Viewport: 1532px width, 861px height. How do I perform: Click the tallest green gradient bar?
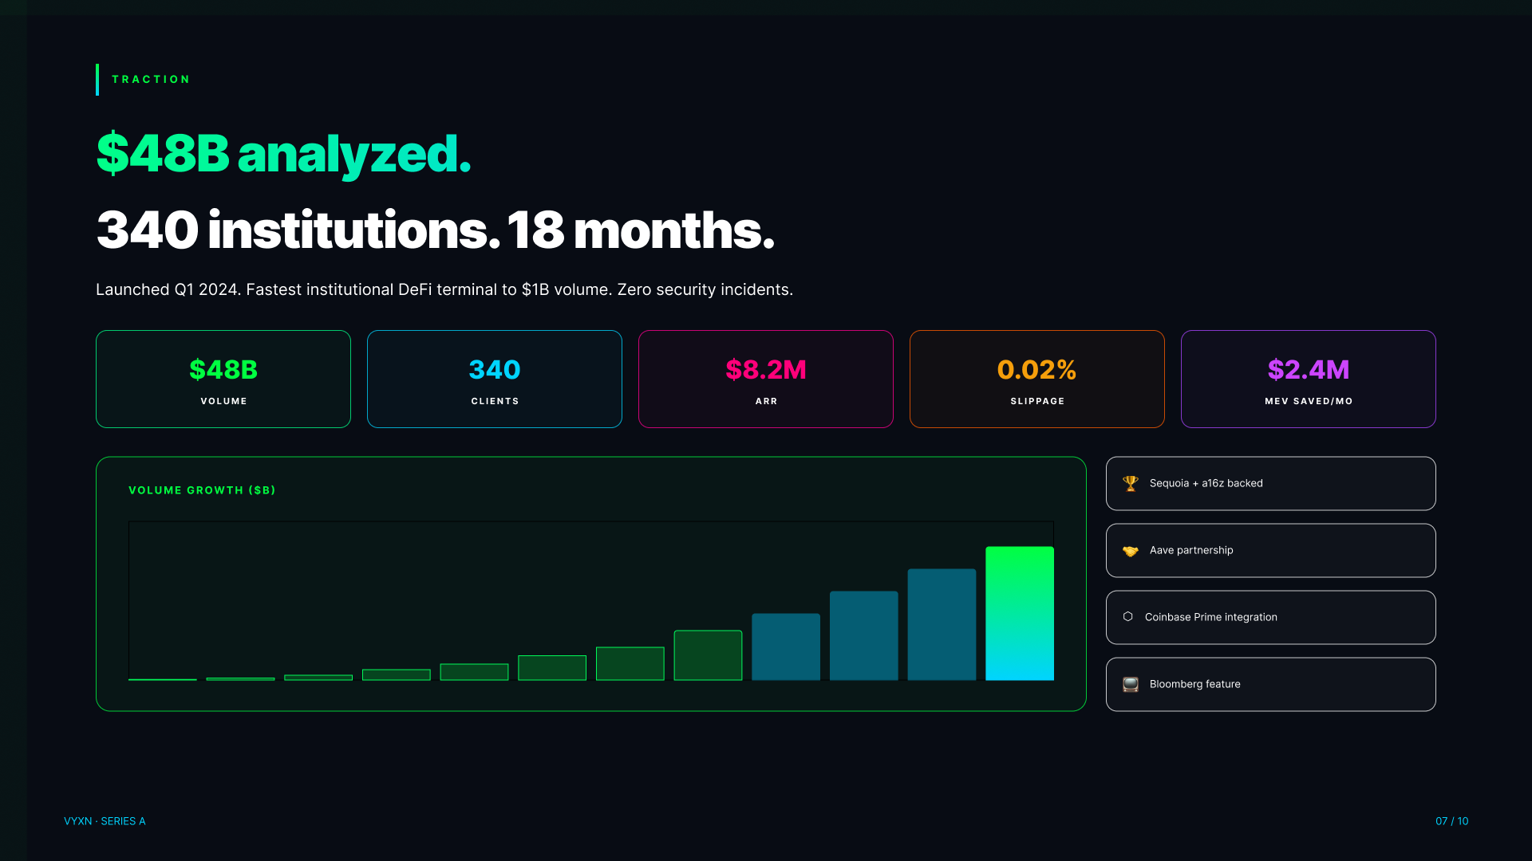coord(1020,613)
